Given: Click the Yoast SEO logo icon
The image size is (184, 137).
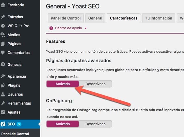Looking at the screenshot, I should [x=3, y=124].
